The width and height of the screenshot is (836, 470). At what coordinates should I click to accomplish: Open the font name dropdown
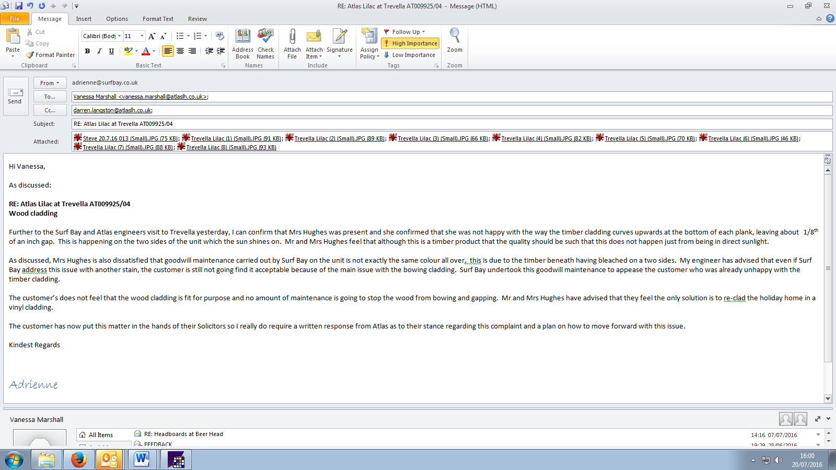click(x=120, y=36)
